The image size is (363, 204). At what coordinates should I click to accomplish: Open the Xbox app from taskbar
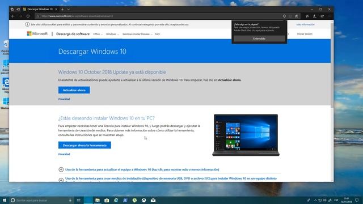pos(143,200)
